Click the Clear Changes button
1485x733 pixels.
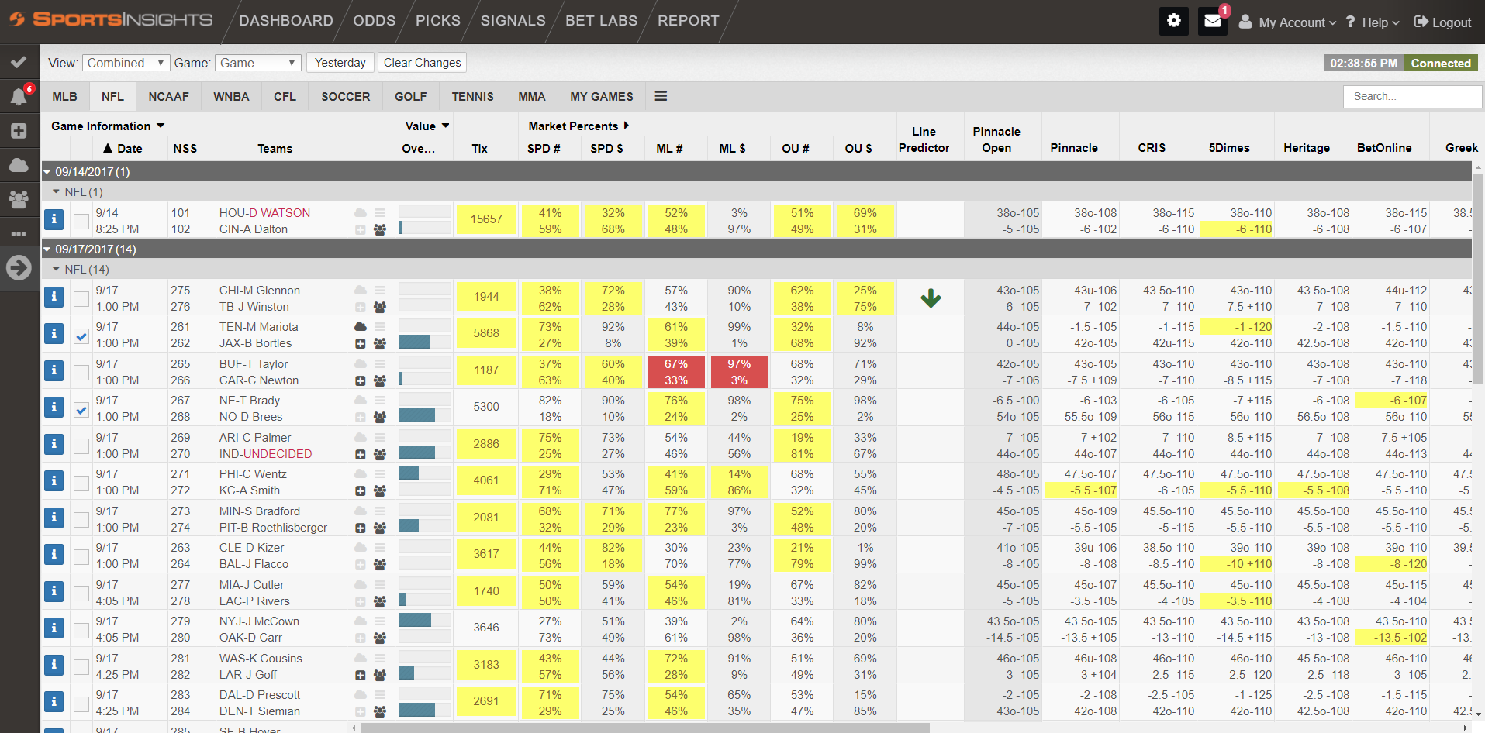pyautogui.click(x=422, y=63)
